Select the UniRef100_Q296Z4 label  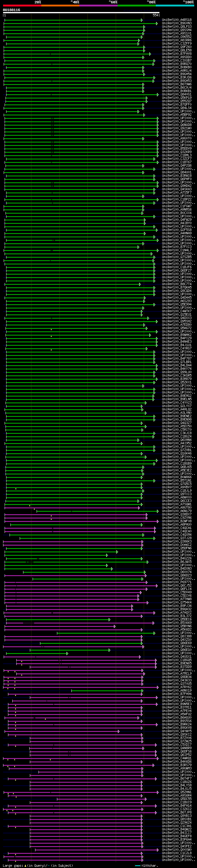pos(177,822)
